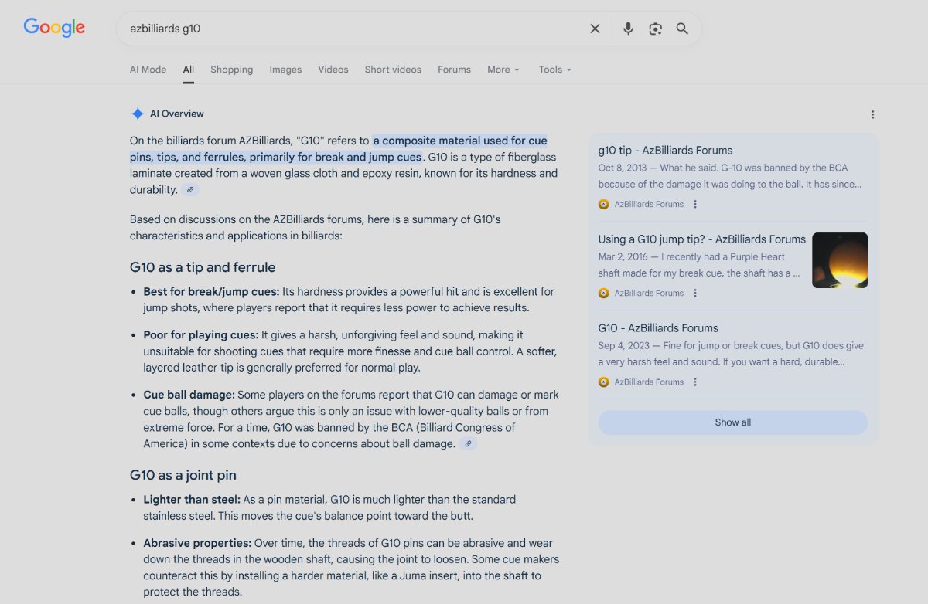The height and width of the screenshot is (604, 928).
Task: Open AI Overview three-dot options menu
Action: pos(872,114)
